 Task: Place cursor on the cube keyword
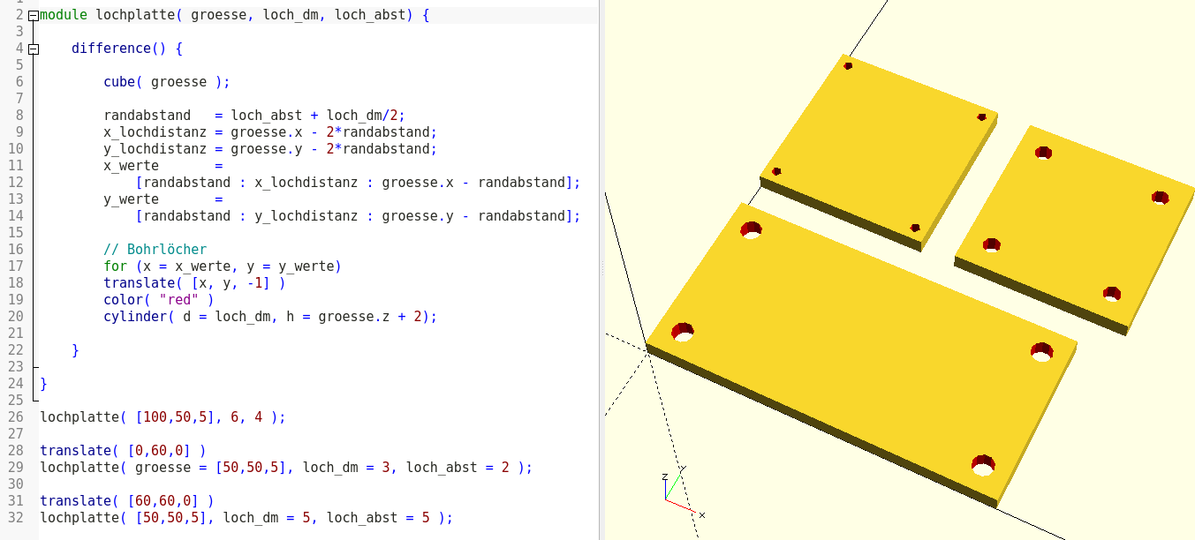pyautogui.click(x=118, y=82)
